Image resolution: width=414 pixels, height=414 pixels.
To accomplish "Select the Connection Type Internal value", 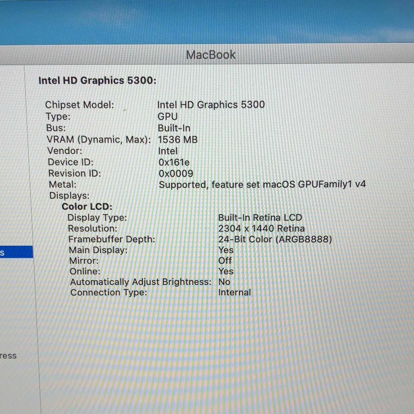I will tap(234, 293).
